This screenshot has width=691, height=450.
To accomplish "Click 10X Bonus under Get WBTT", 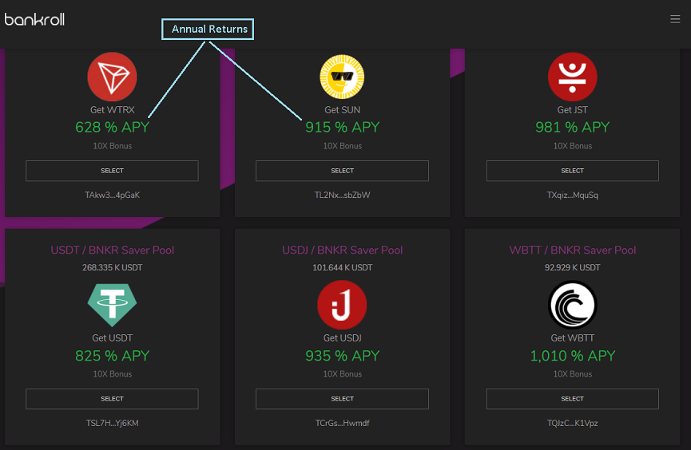I will click(x=572, y=374).
